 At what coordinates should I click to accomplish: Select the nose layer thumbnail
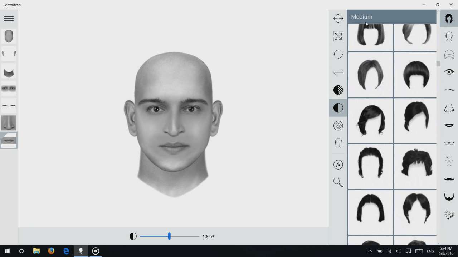pos(9,123)
